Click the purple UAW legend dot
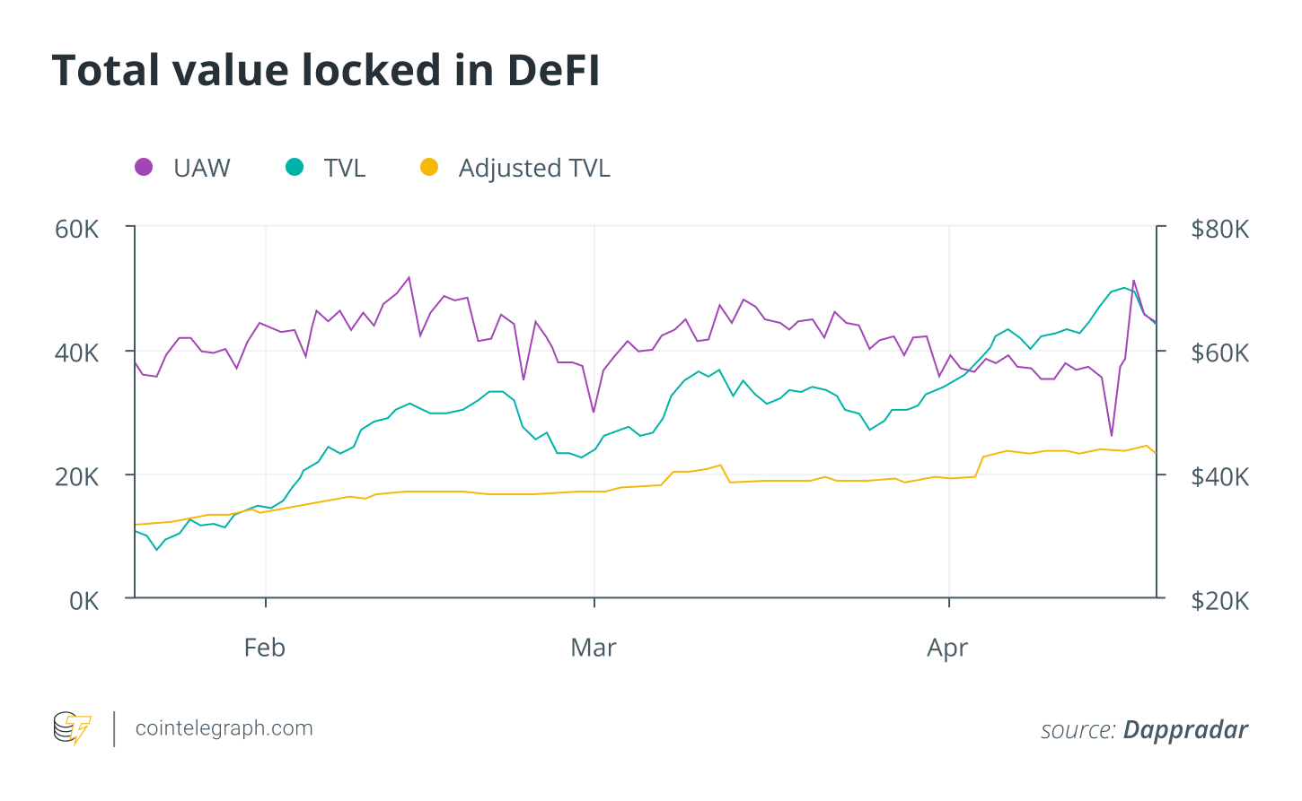 [x=144, y=167]
